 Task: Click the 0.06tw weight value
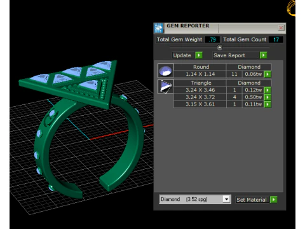(253, 74)
